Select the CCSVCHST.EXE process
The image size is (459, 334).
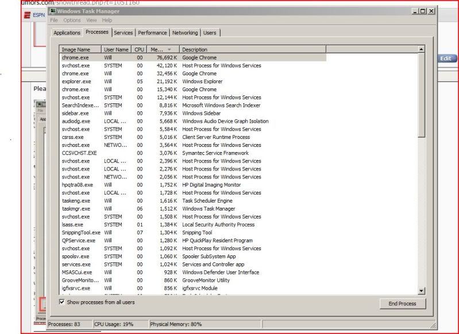[x=192, y=153]
